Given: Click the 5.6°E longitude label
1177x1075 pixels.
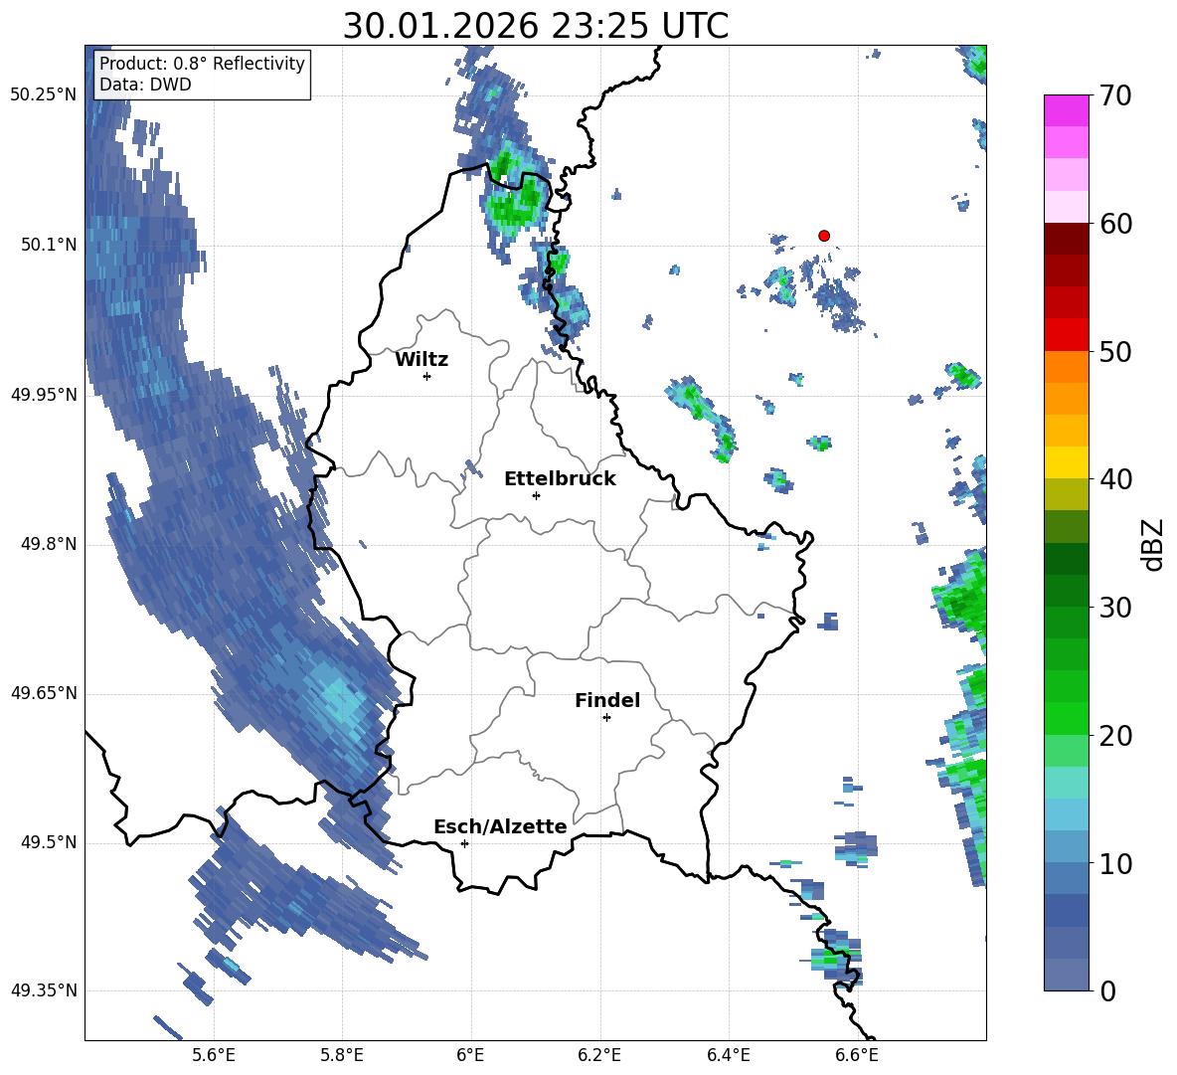Looking at the screenshot, I should (213, 1055).
